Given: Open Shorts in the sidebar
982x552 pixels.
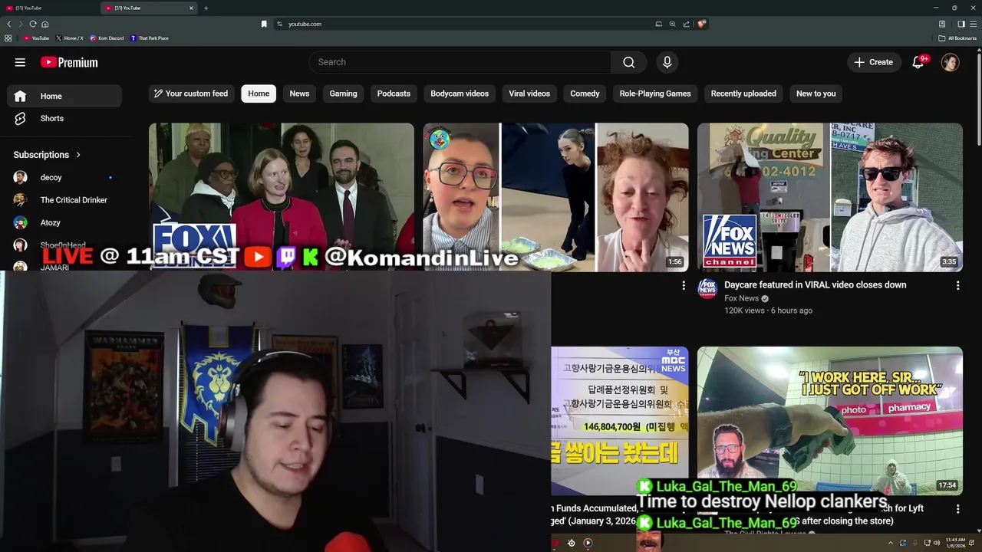Looking at the screenshot, I should pyautogui.click(x=64, y=118).
